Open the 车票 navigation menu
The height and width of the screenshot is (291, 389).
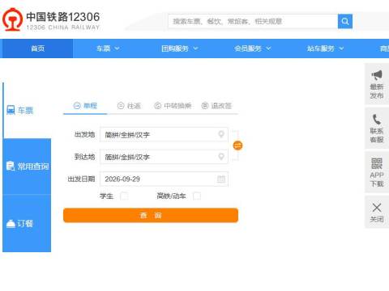coord(108,48)
